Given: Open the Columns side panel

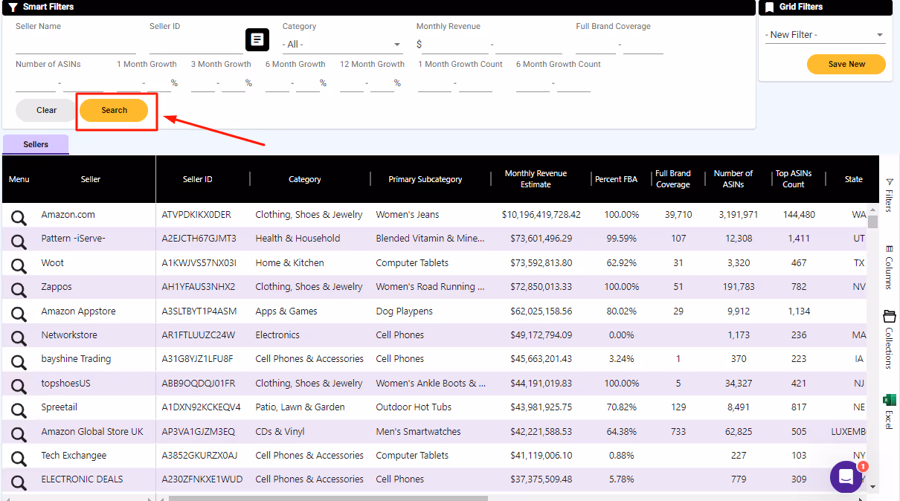Looking at the screenshot, I should point(889,268).
